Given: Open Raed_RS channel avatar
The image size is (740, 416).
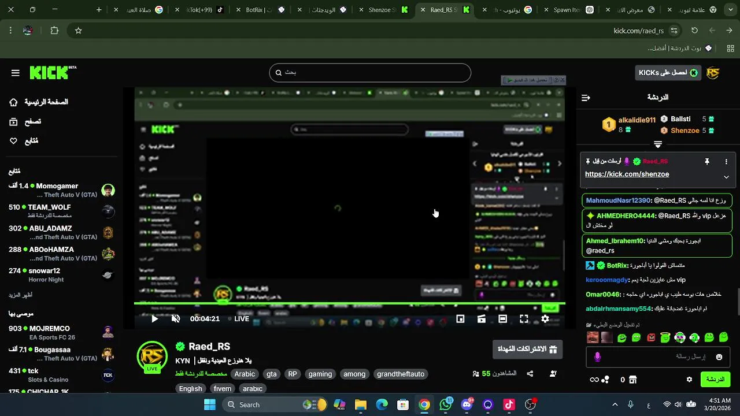Looking at the screenshot, I should pos(152,356).
